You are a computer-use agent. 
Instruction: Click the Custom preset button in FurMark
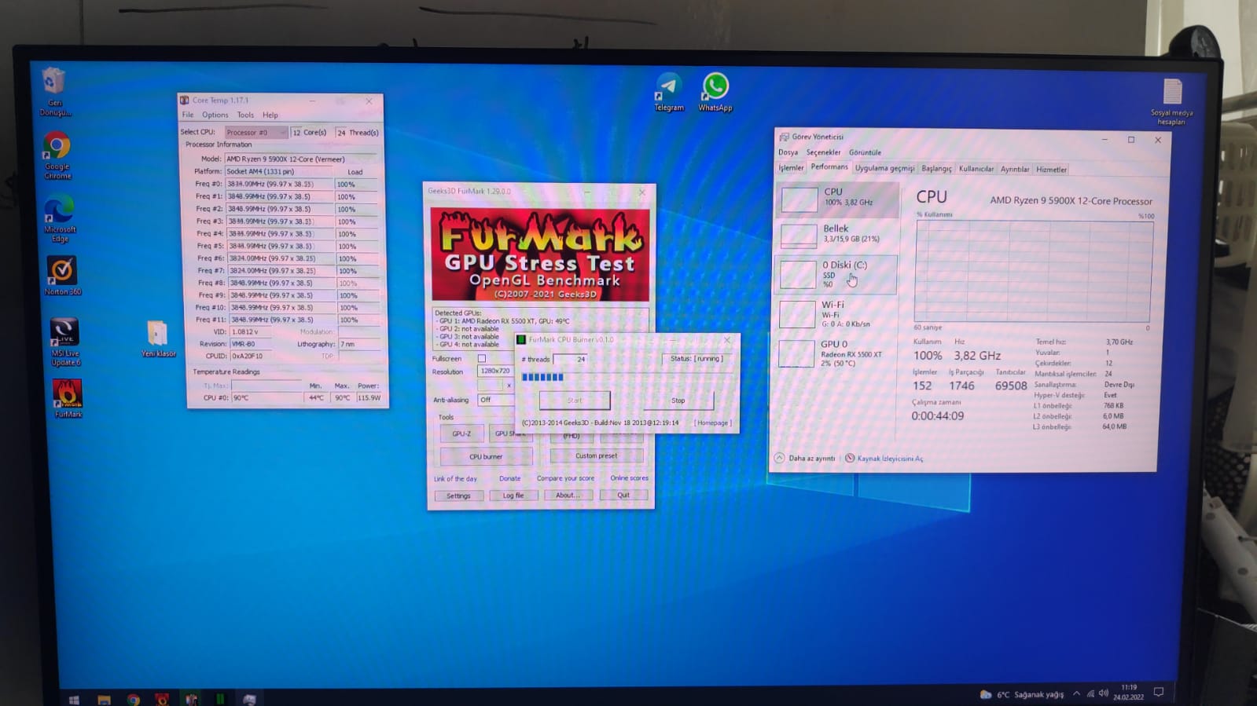[596, 455]
